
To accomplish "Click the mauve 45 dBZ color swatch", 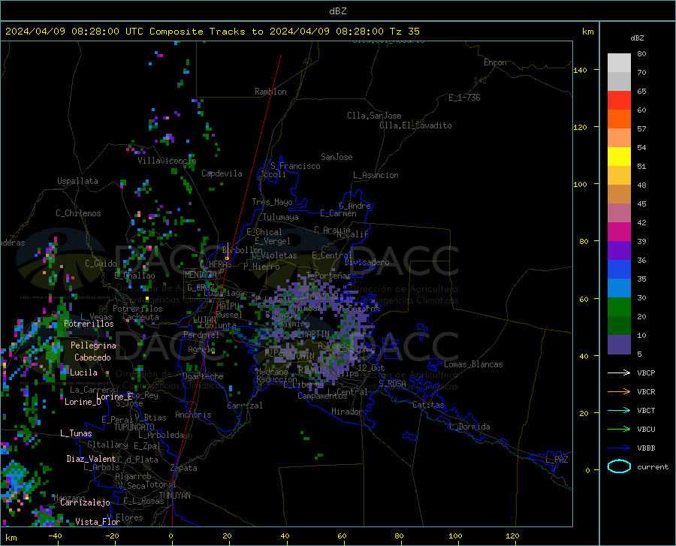I will (619, 213).
